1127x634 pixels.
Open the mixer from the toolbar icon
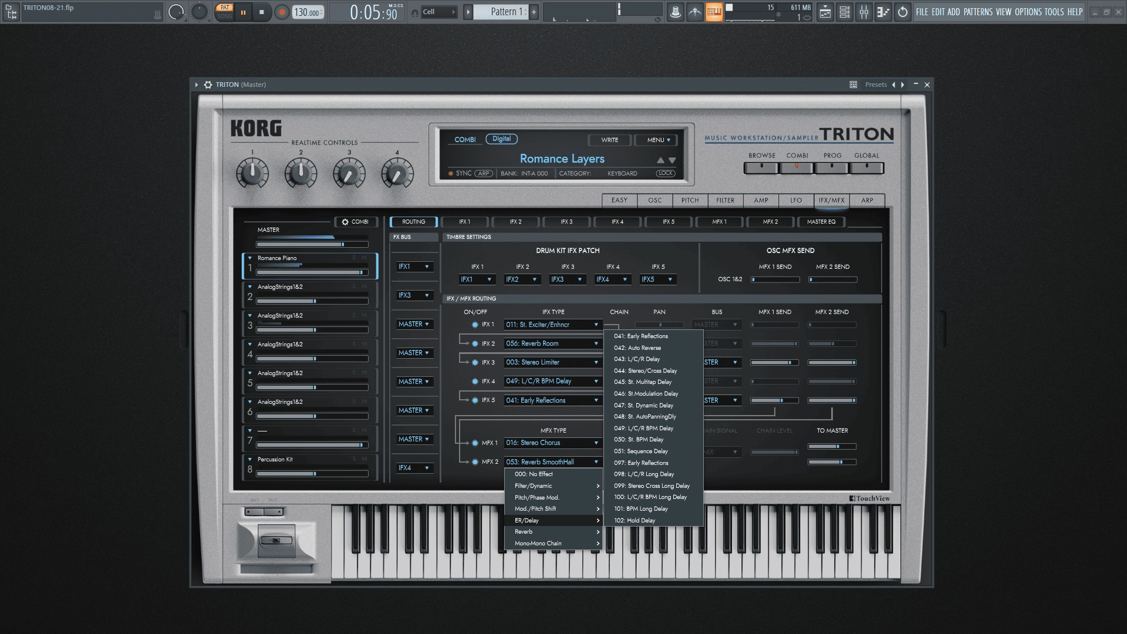864,12
